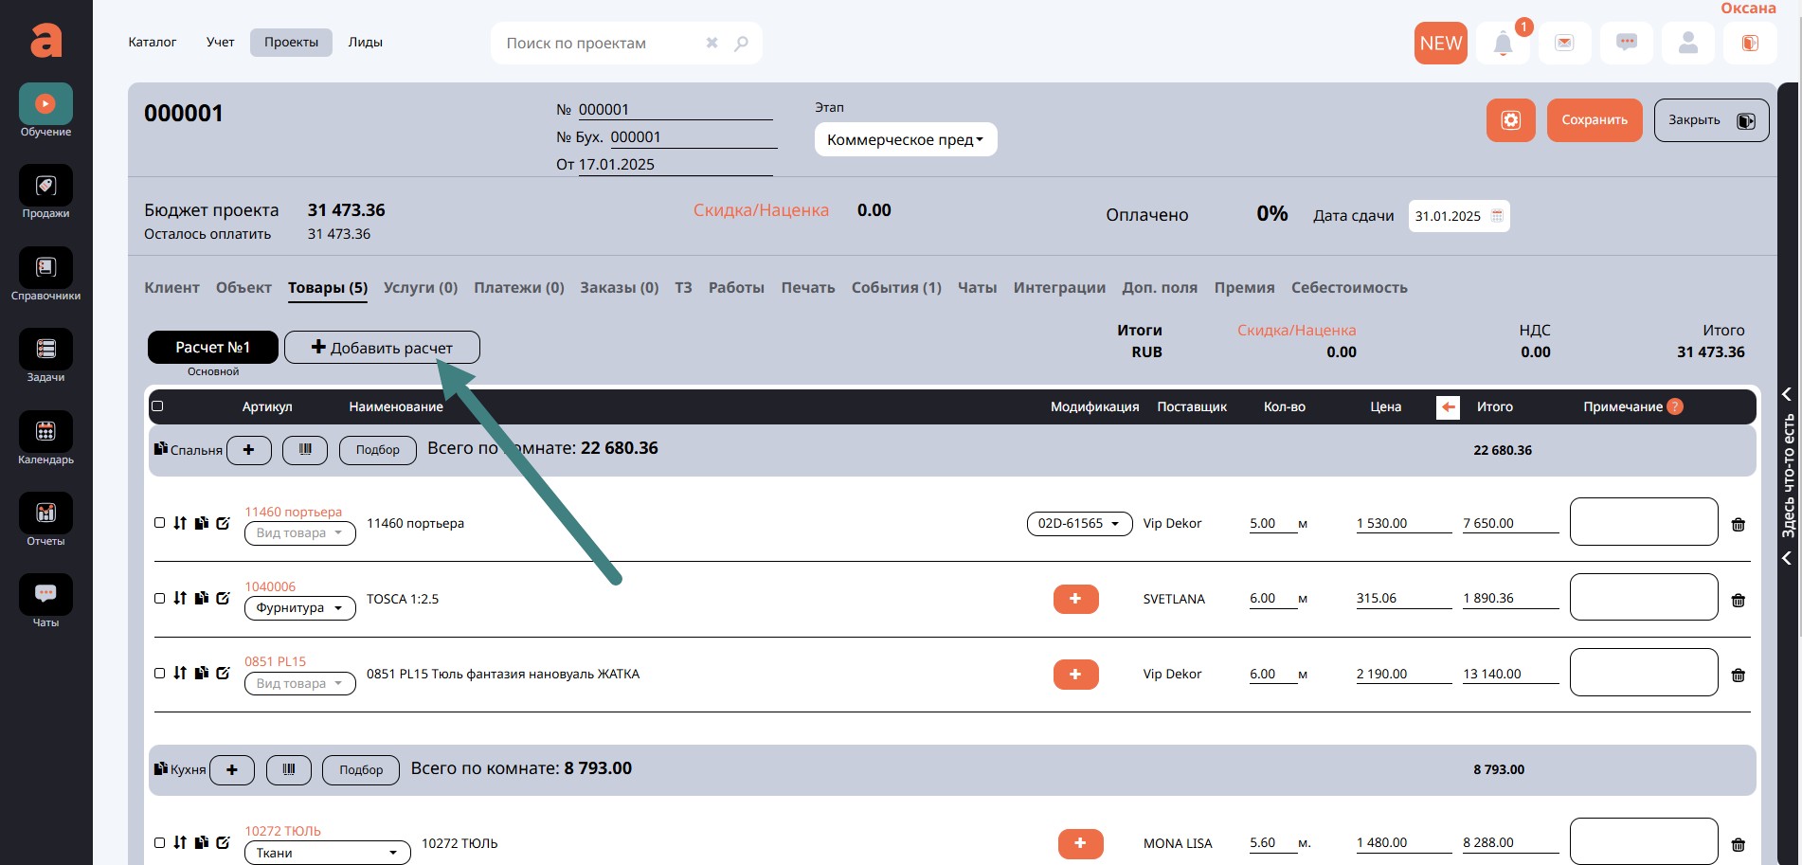The width and height of the screenshot is (1802, 865).
Task: Expand the Этап dropdown Коммерческое пред
Action: click(905, 140)
